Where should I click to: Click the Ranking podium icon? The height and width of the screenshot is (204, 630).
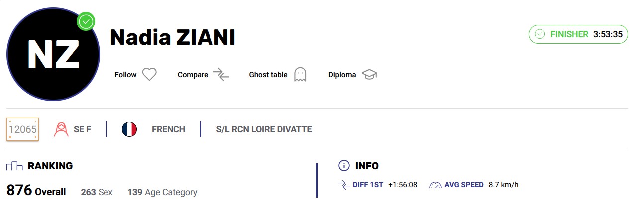(15, 166)
